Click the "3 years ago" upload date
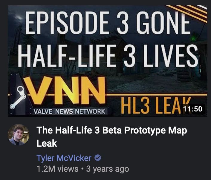The image size is (211, 180). pos(108,169)
